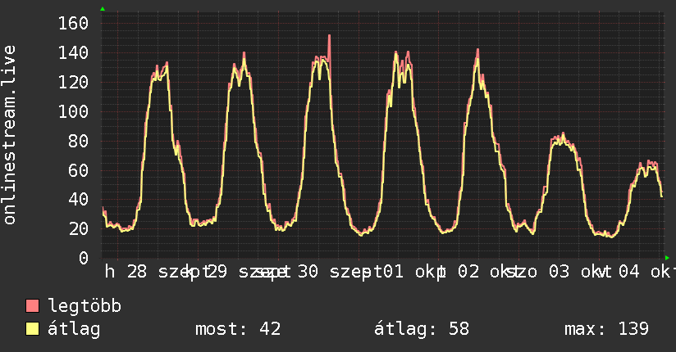Click the 'átlag: 58' average statistic

click(x=421, y=329)
